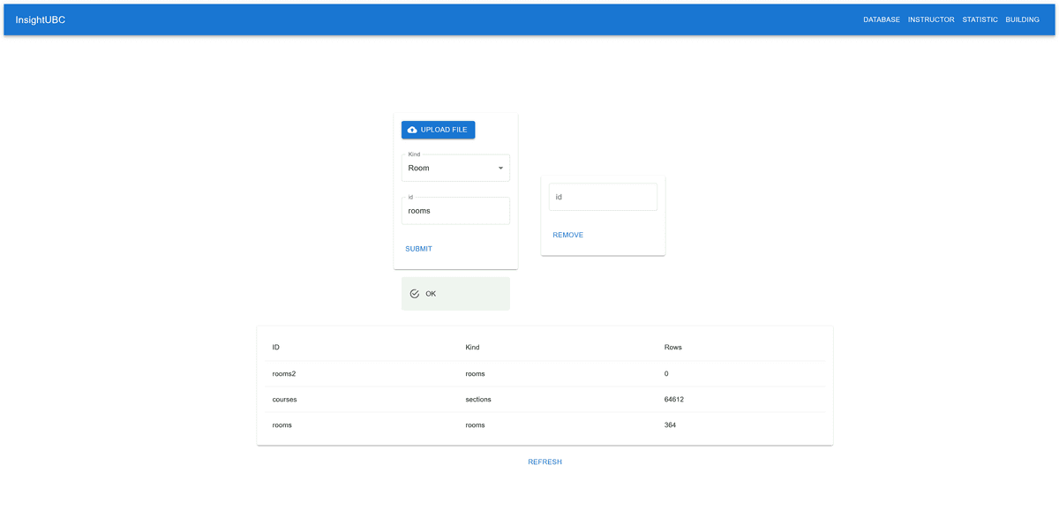
Task: Click the 364 rows value
Action: (670, 425)
